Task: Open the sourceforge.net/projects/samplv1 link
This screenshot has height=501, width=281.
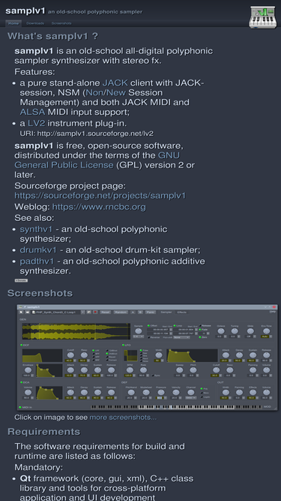Action: 100,195
